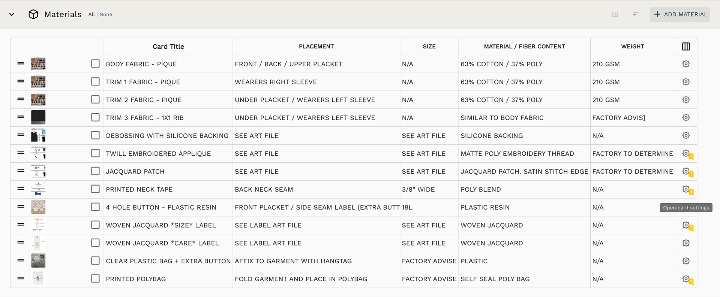This screenshot has height=297, width=720.
Task: Check the DEBOSSING WITH SILICONE BACKING checkbox
Action: 96,135
